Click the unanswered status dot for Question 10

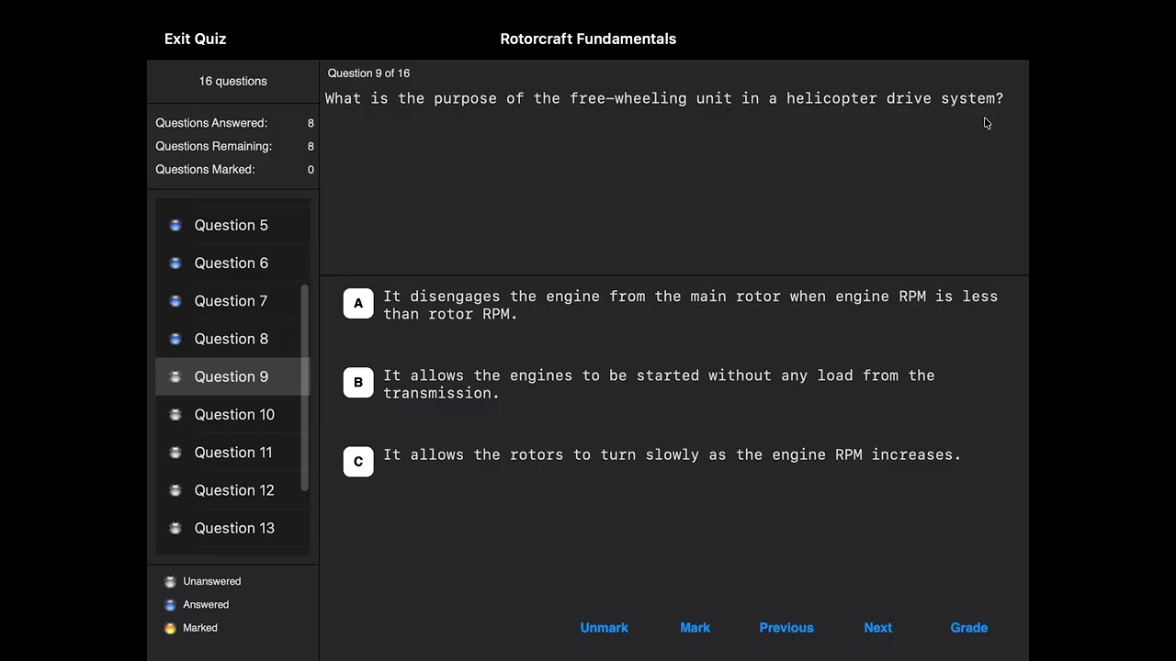(175, 415)
